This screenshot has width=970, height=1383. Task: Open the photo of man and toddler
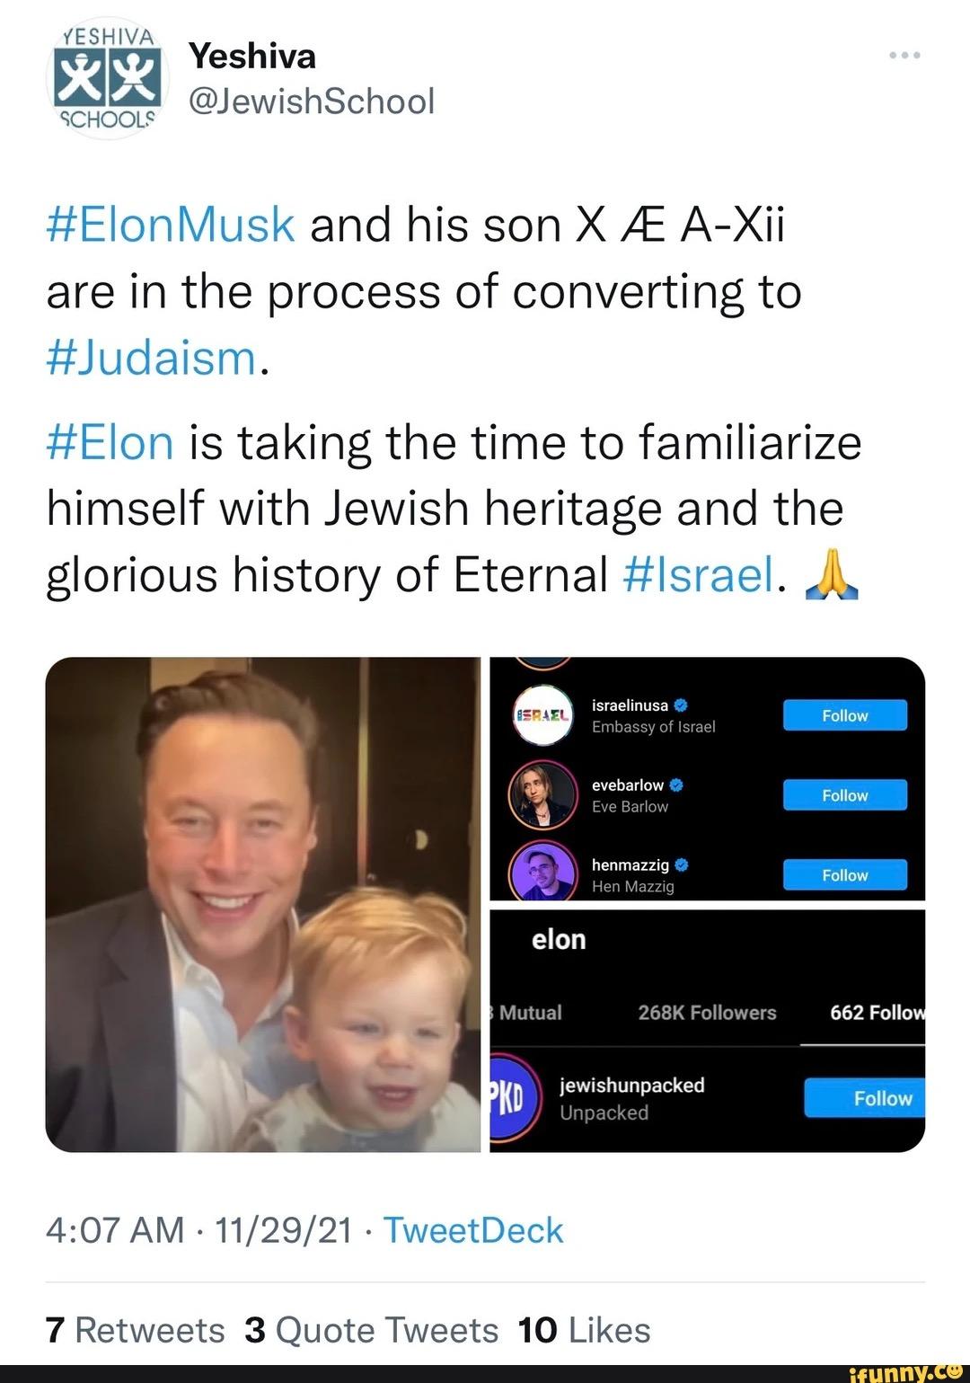click(x=262, y=904)
